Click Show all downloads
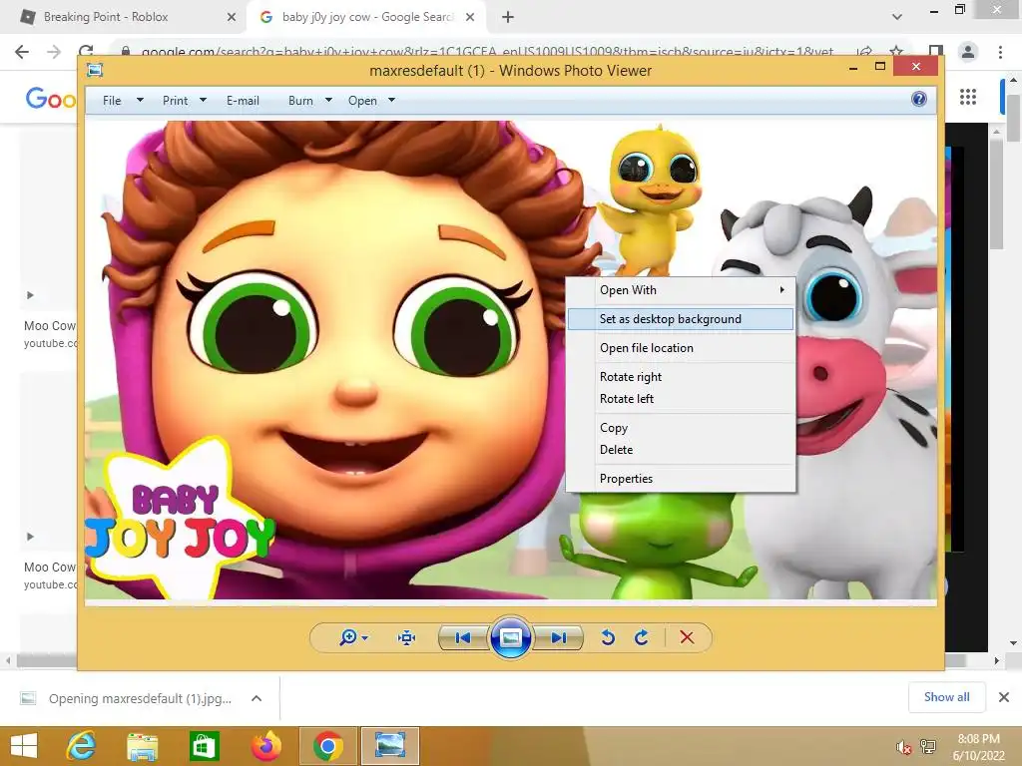 tap(946, 697)
